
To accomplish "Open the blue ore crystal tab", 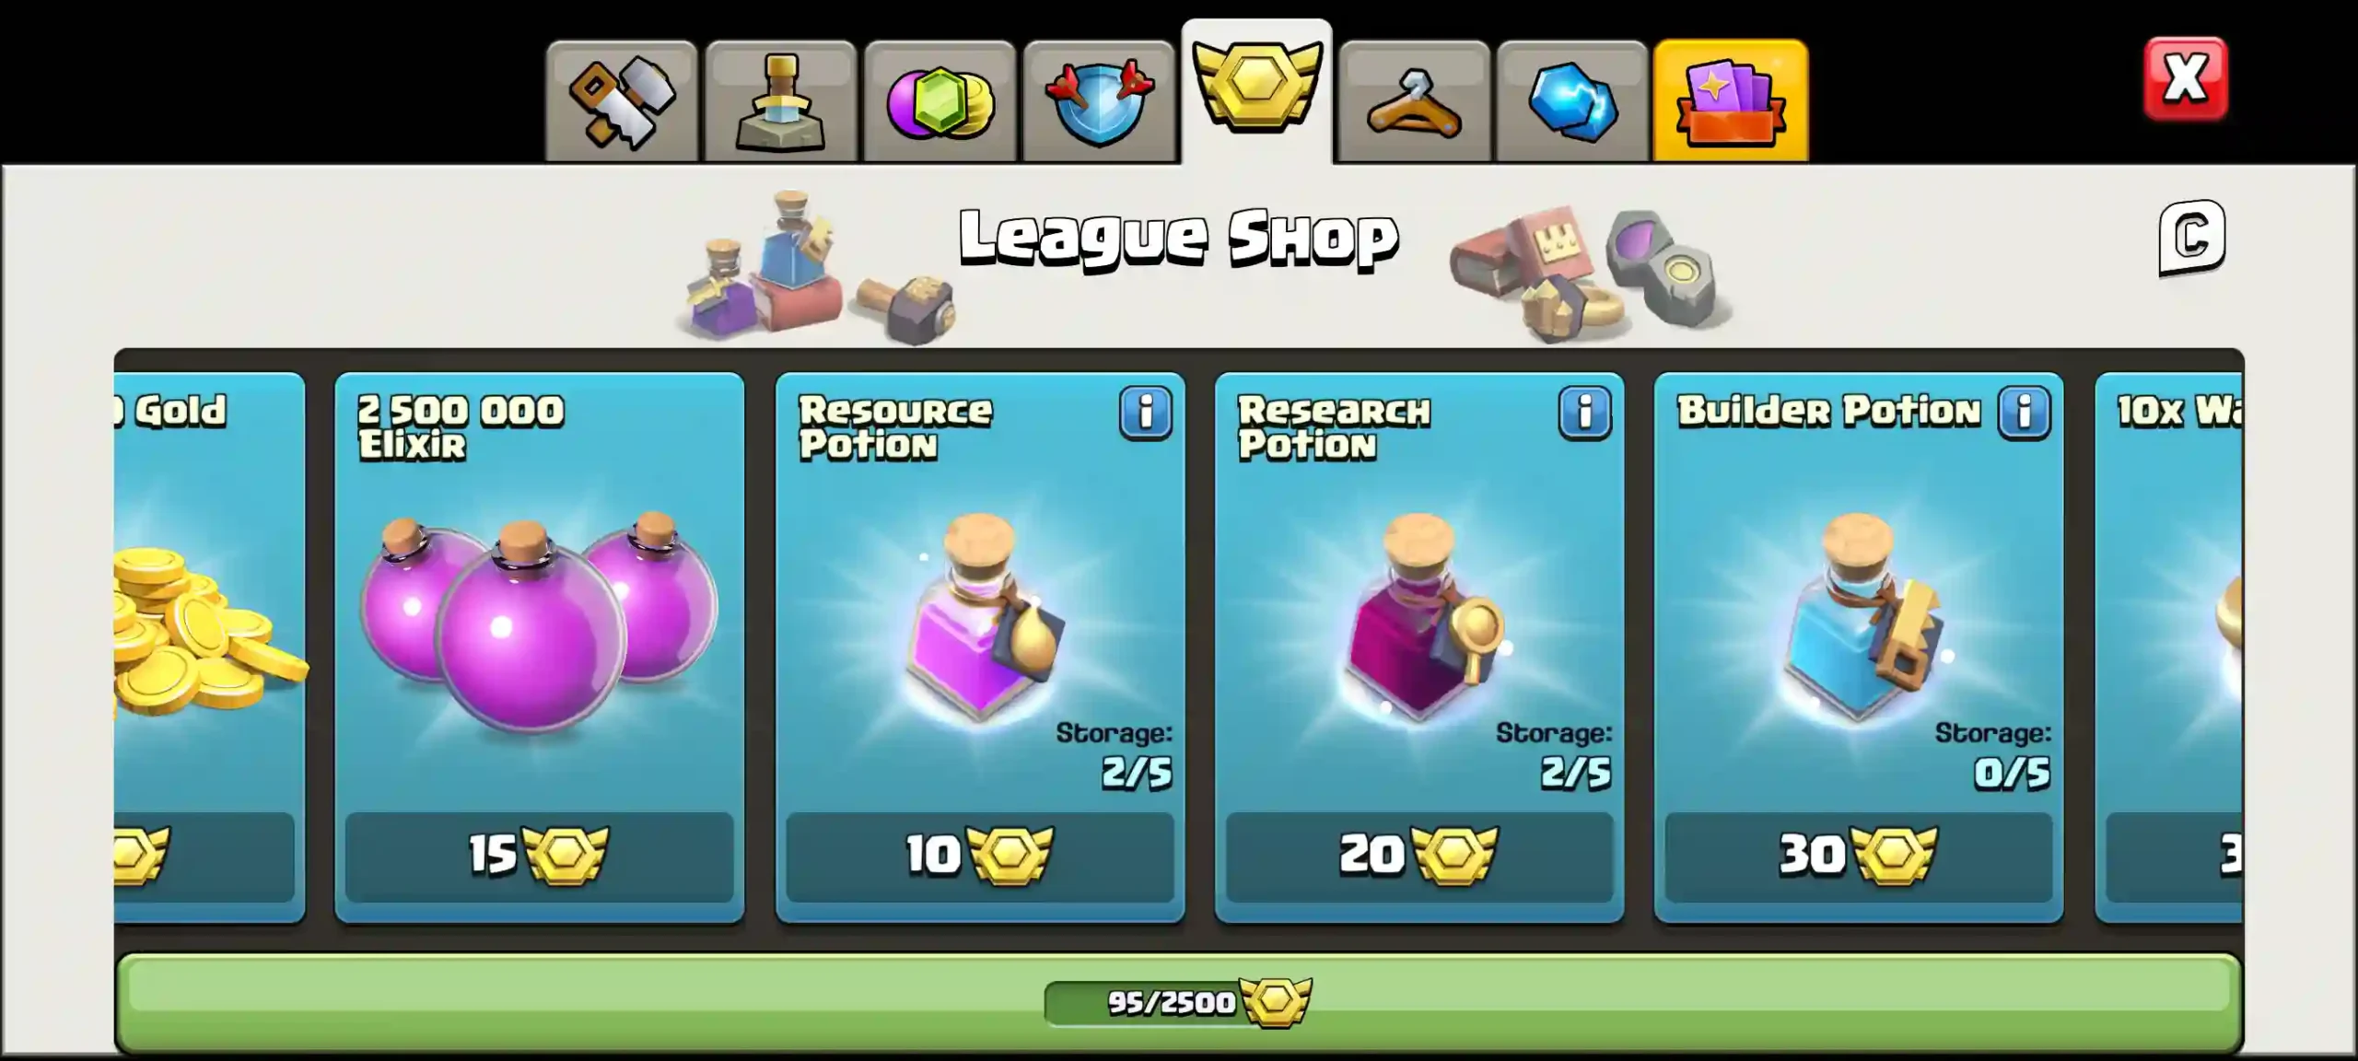I will point(1572,102).
